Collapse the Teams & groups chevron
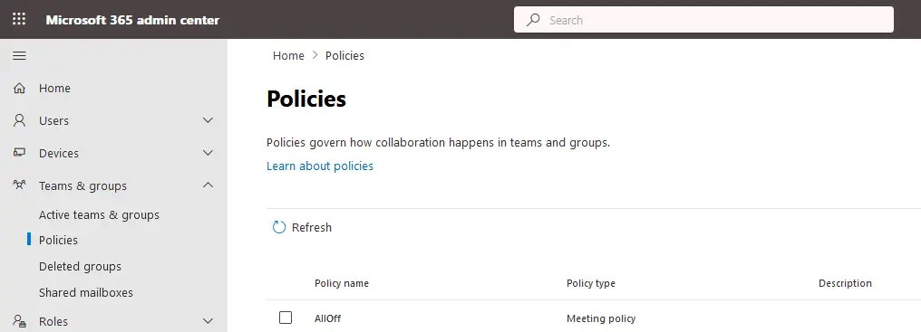The width and height of the screenshot is (921, 332). [x=208, y=185]
